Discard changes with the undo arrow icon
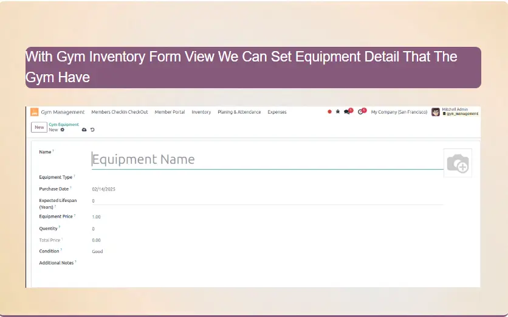The image size is (508, 317). click(92, 130)
